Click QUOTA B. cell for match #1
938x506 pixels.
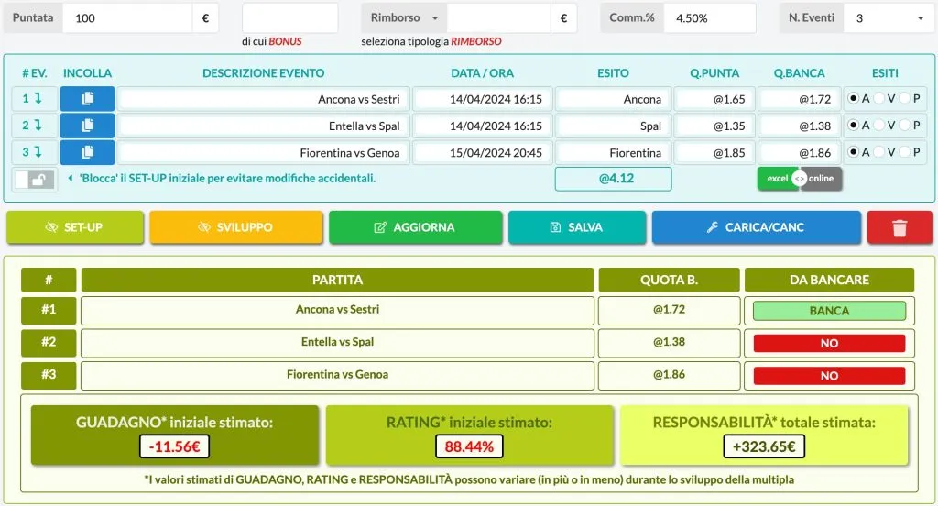click(669, 310)
